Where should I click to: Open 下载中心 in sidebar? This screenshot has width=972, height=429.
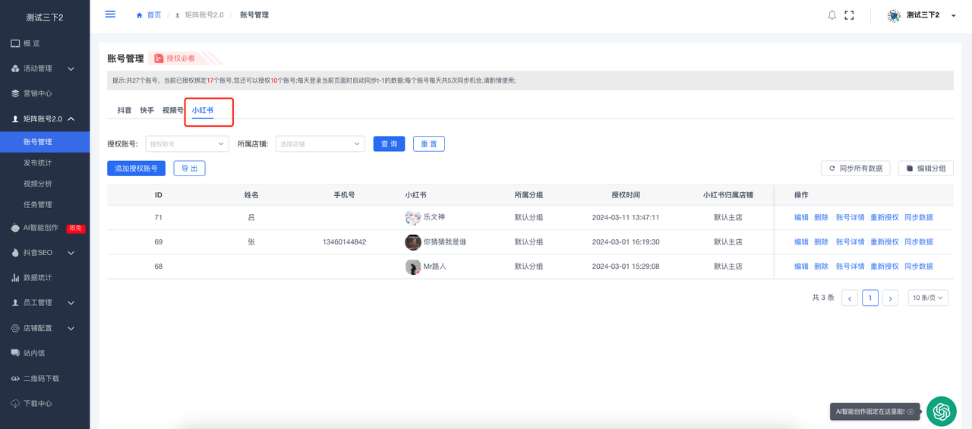pyautogui.click(x=37, y=403)
